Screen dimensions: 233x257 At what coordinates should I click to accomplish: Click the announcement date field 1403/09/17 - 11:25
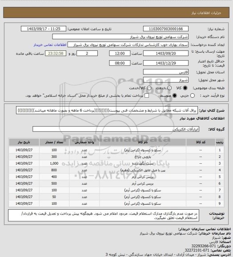pos(44,29)
